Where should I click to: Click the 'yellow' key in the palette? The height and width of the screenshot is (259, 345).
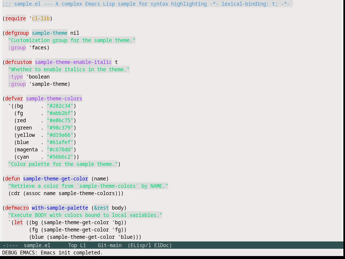26,135
